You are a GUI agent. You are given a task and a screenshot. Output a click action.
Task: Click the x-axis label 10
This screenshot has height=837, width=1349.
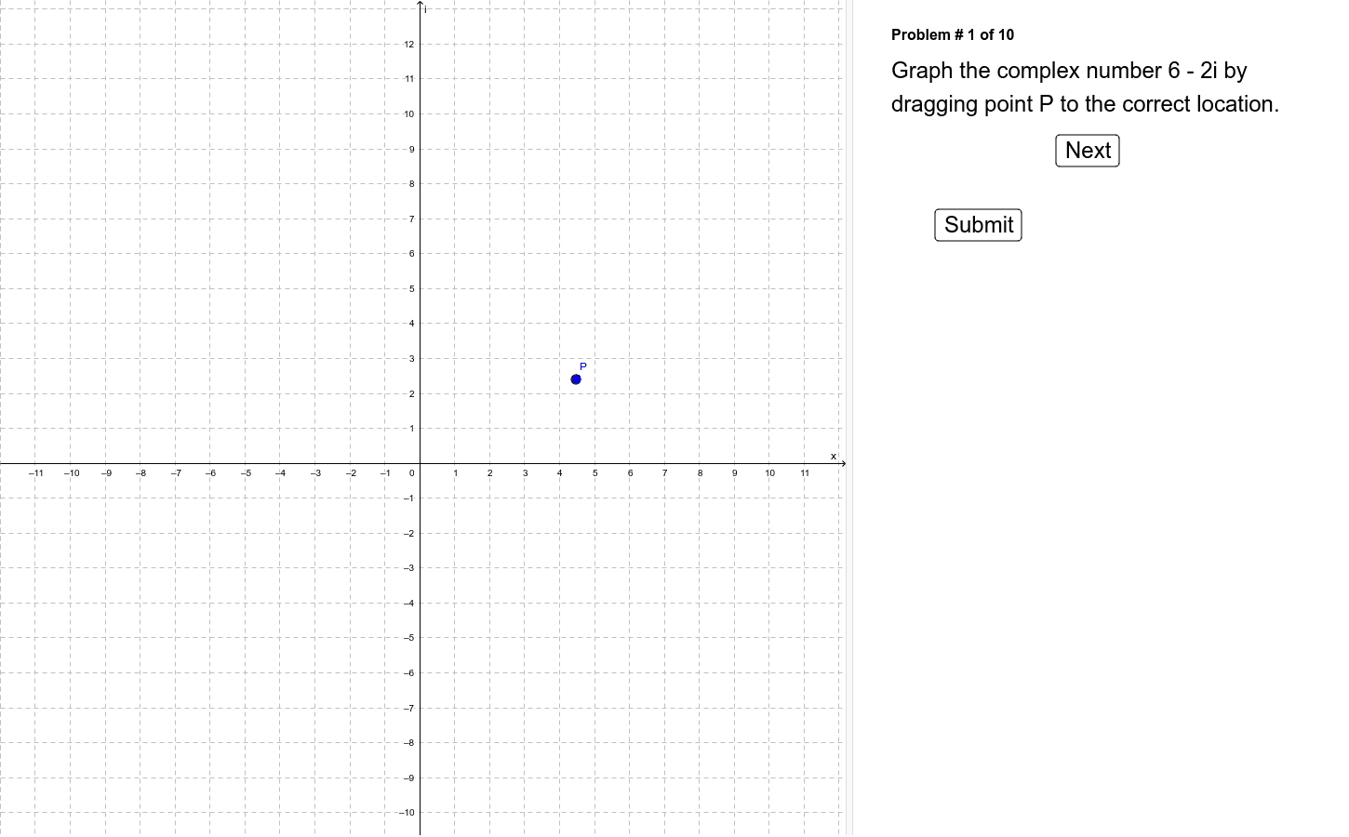(770, 473)
